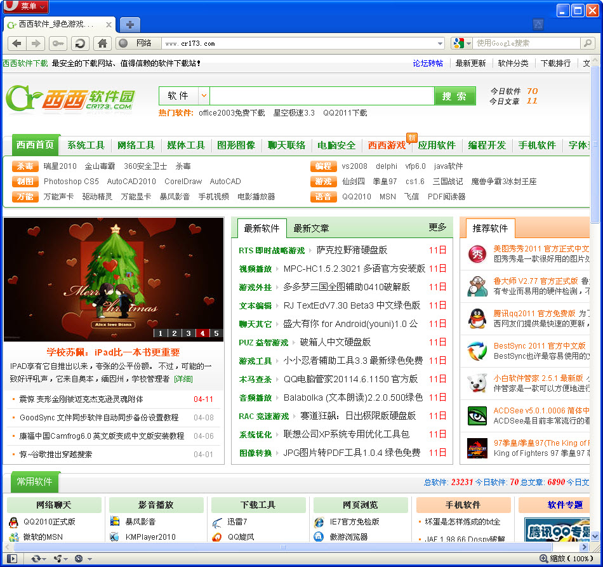Show slide 4 of the banner carousel
Viewport: 603px width, 567px height.
pos(202,333)
